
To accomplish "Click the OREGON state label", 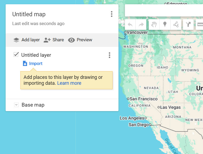I will tap(136, 66).
